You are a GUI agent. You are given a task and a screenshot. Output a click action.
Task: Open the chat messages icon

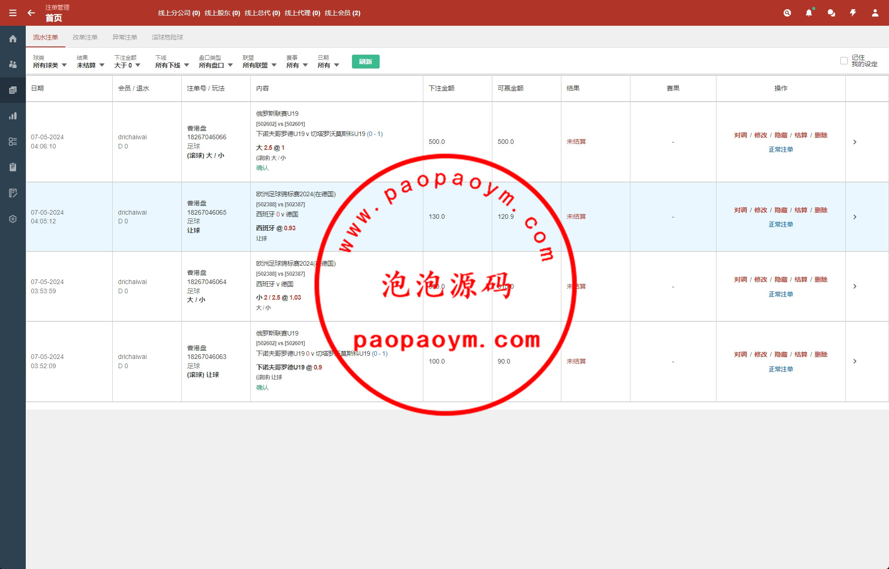pos(831,13)
